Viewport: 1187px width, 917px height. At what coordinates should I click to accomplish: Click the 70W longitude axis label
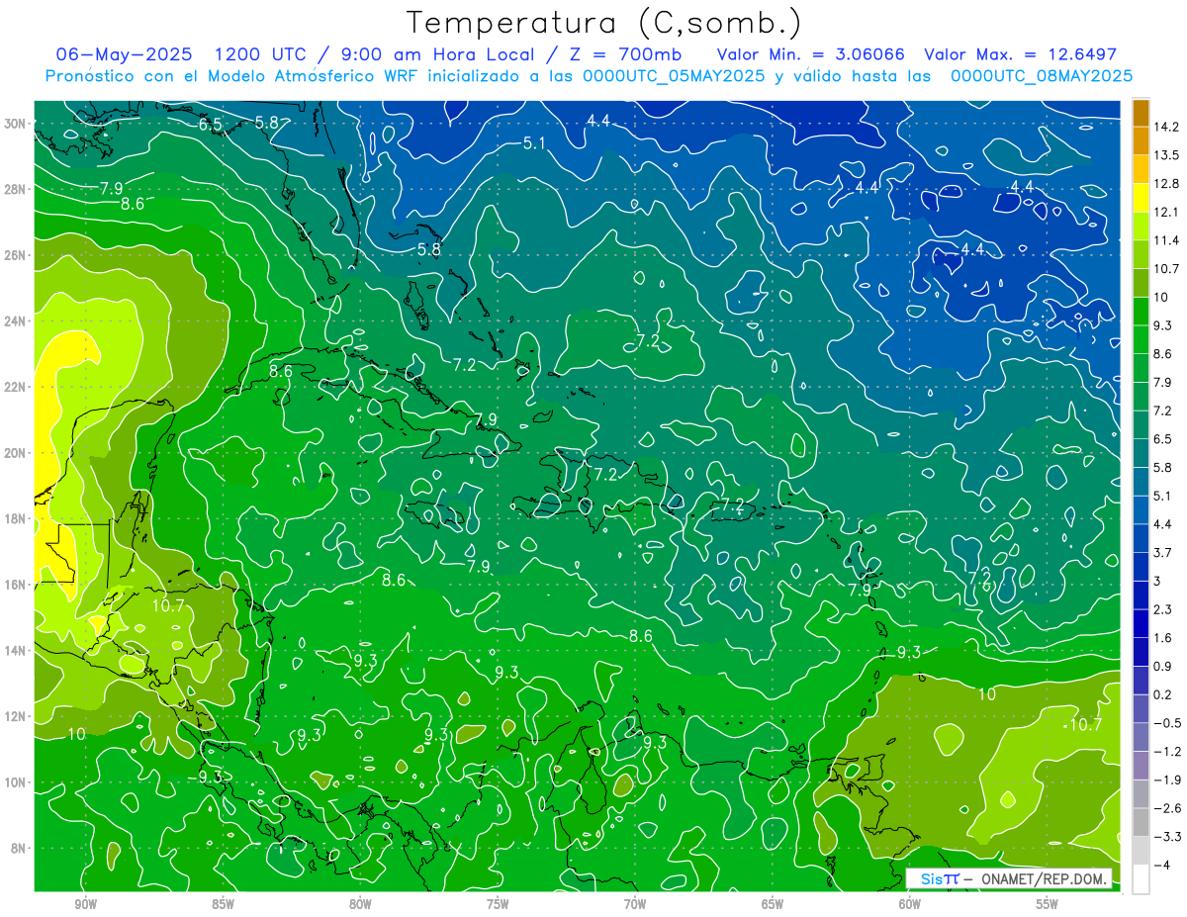click(635, 905)
